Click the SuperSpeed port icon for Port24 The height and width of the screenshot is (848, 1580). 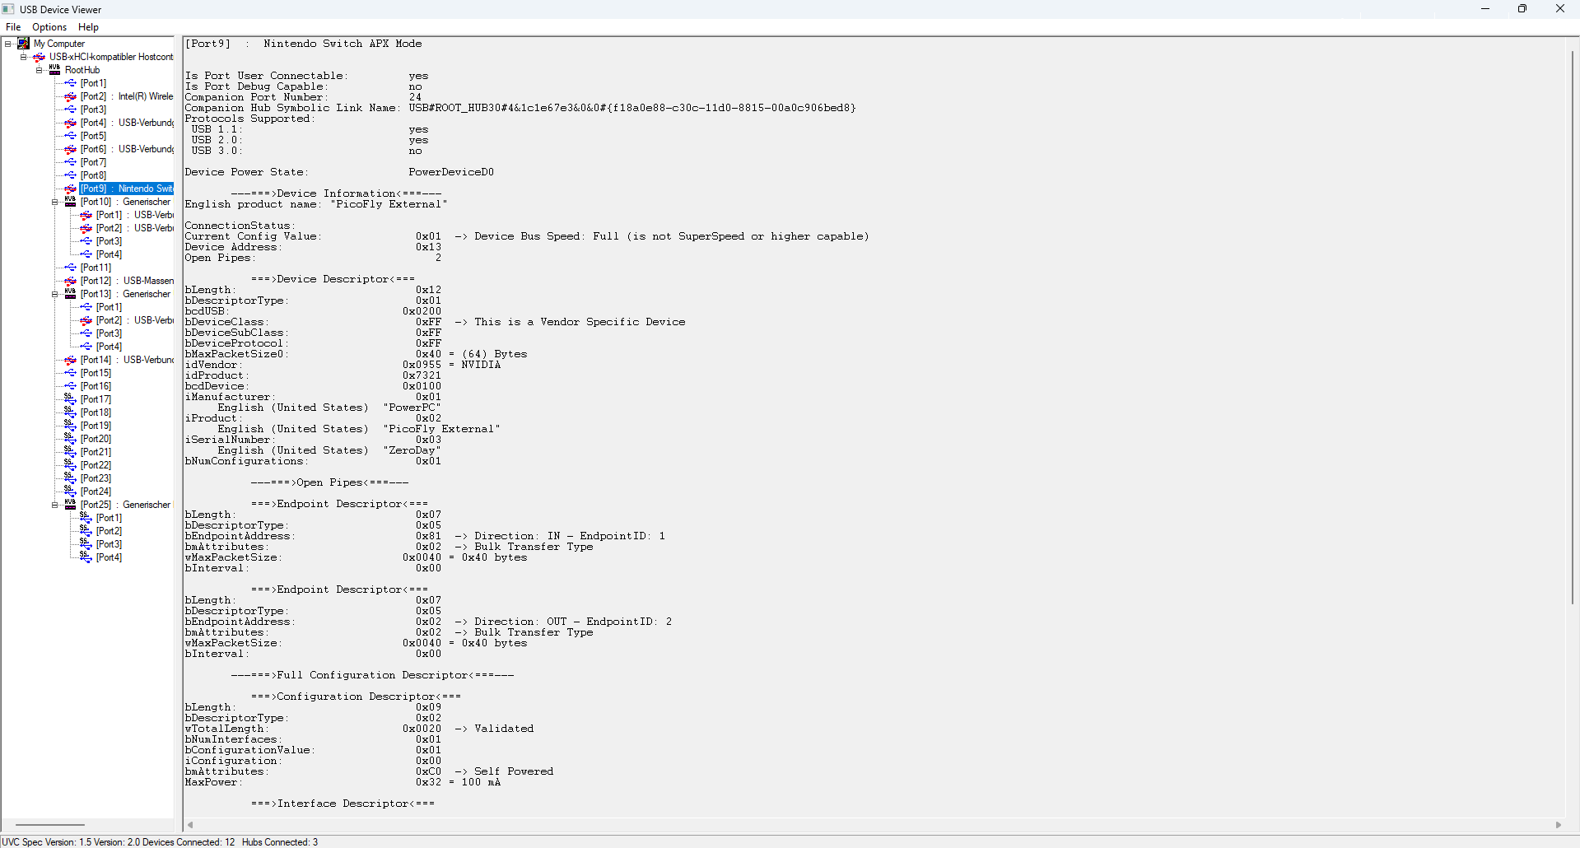70,492
